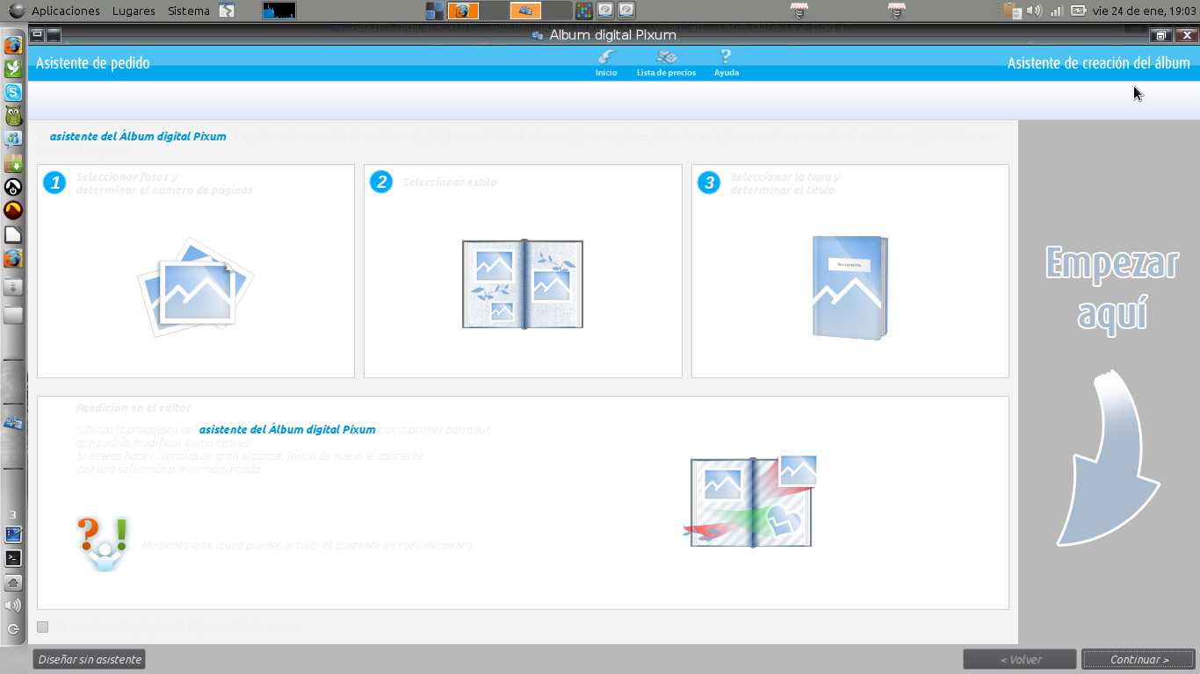Screen dimensions: 1200x674
Task: Open the terminal from the dock
Action: [x=13, y=557]
